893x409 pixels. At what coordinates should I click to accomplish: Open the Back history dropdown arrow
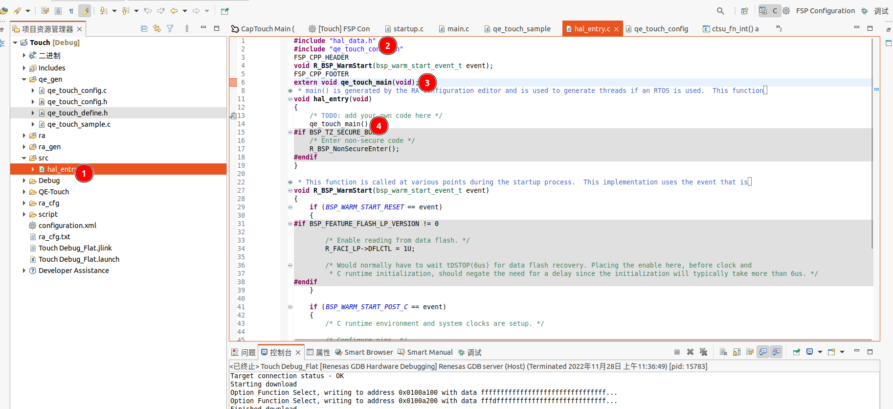coord(185,11)
